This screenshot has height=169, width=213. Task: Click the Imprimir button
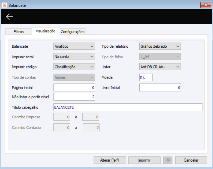144,160
